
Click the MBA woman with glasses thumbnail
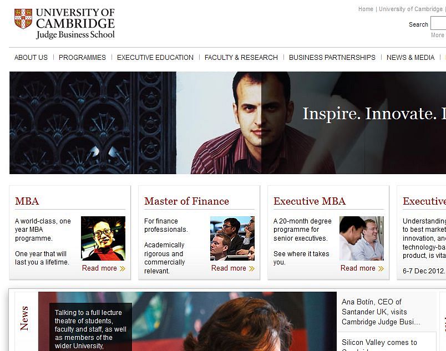point(103,238)
